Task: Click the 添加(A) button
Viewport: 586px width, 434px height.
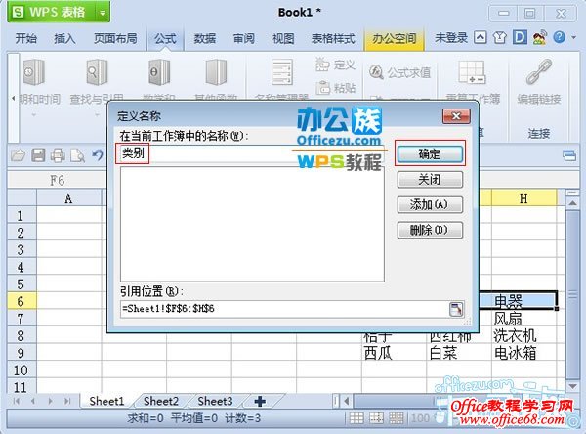Action: point(430,204)
